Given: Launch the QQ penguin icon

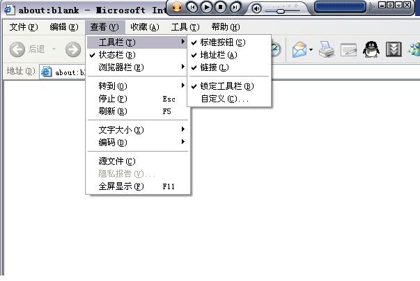Looking at the screenshot, I should coord(371,49).
